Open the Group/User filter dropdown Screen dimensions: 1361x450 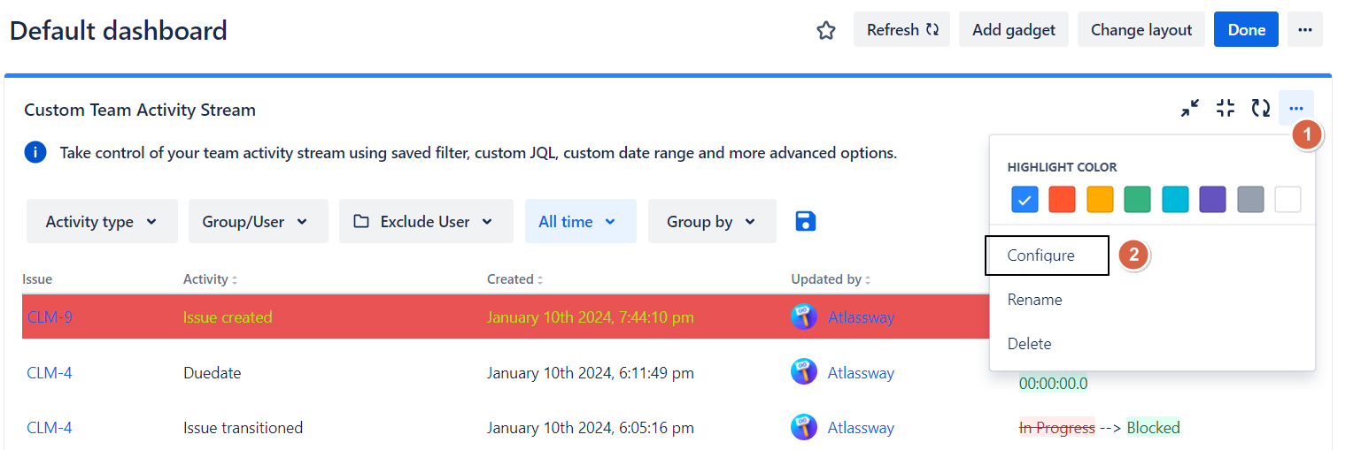coord(258,222)
